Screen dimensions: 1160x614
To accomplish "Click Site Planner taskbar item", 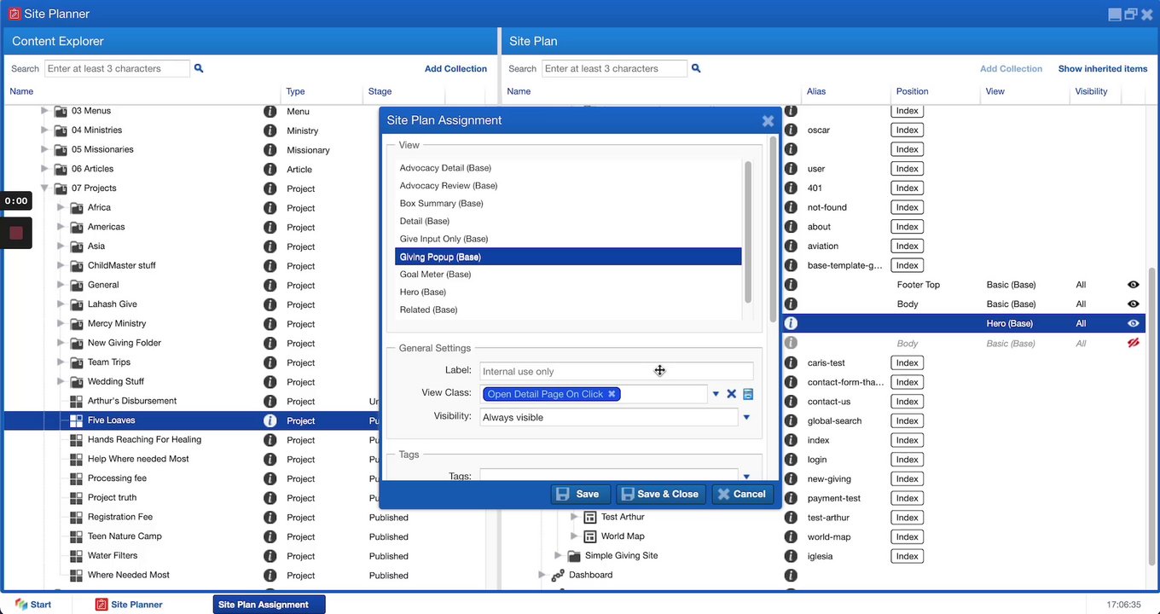I will 129,605.
